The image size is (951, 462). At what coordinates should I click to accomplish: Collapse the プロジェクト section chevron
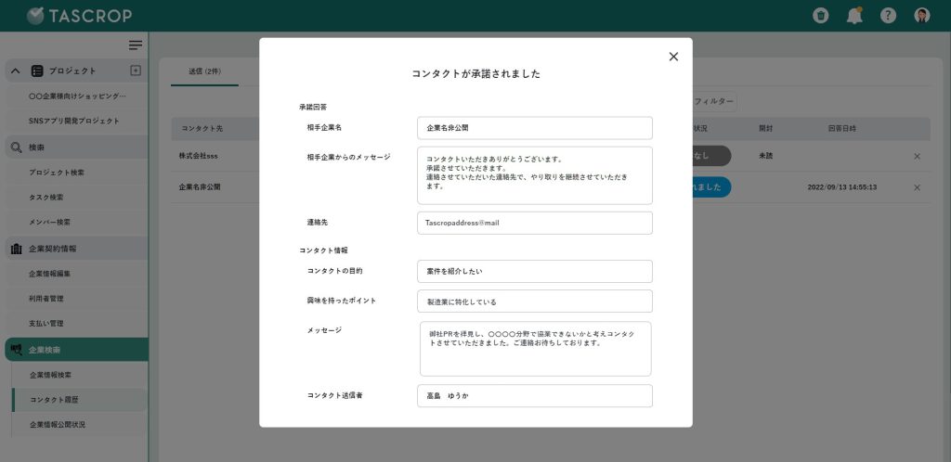pos(15,71)
